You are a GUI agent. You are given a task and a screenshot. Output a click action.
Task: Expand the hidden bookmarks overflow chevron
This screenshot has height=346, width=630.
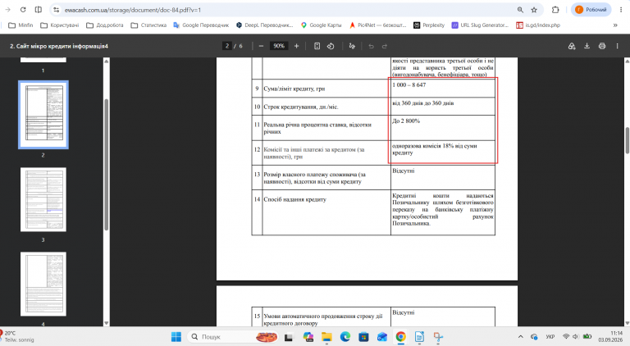pos(615,25)
